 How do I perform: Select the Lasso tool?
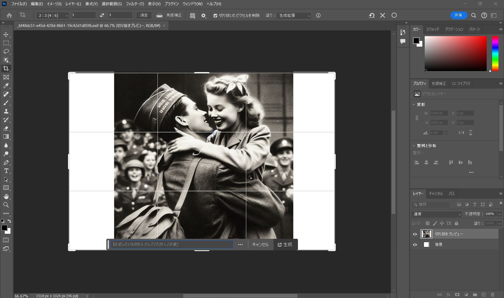6,52
